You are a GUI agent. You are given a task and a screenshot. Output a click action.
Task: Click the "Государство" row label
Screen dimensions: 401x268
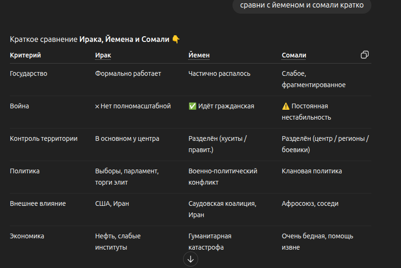(x=29, y=73)
